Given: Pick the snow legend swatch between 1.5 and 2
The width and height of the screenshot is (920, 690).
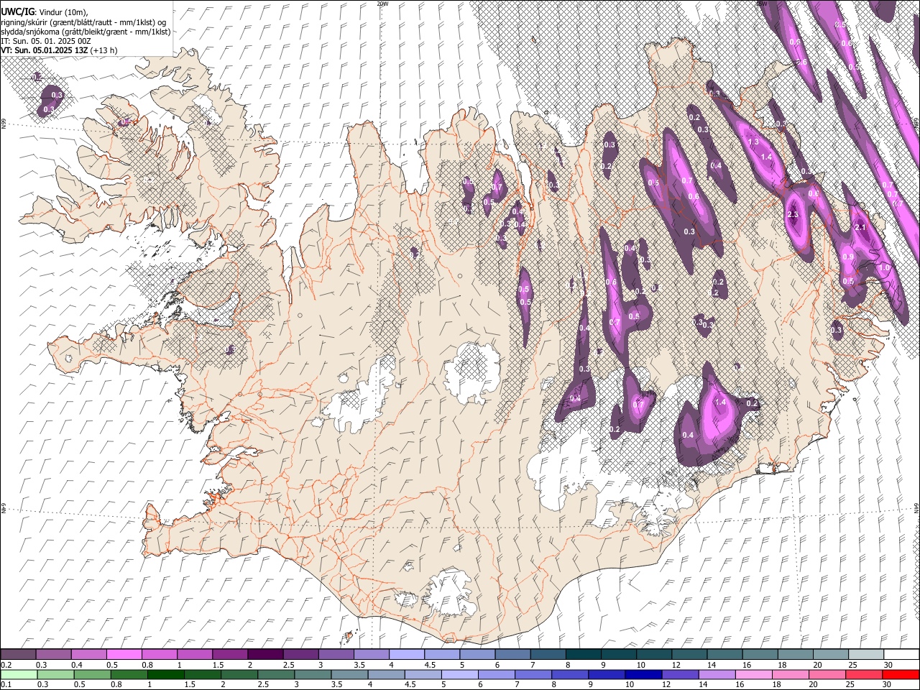Looking at the screenshot, I should [x=229, y=654].
